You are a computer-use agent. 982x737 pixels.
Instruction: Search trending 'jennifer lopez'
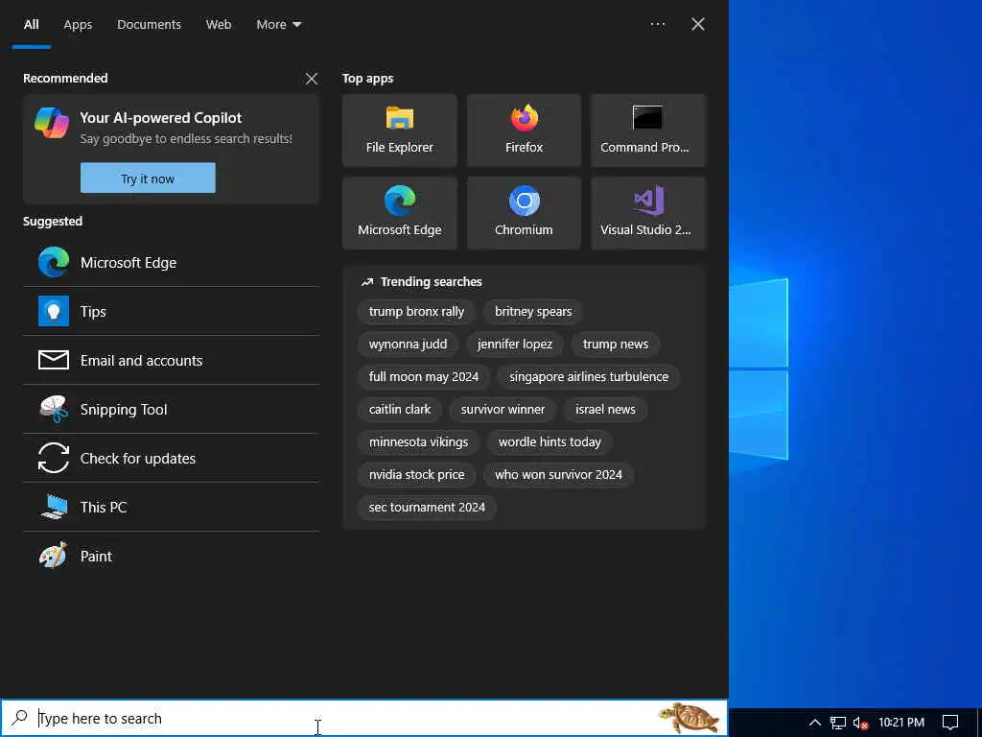515,345
